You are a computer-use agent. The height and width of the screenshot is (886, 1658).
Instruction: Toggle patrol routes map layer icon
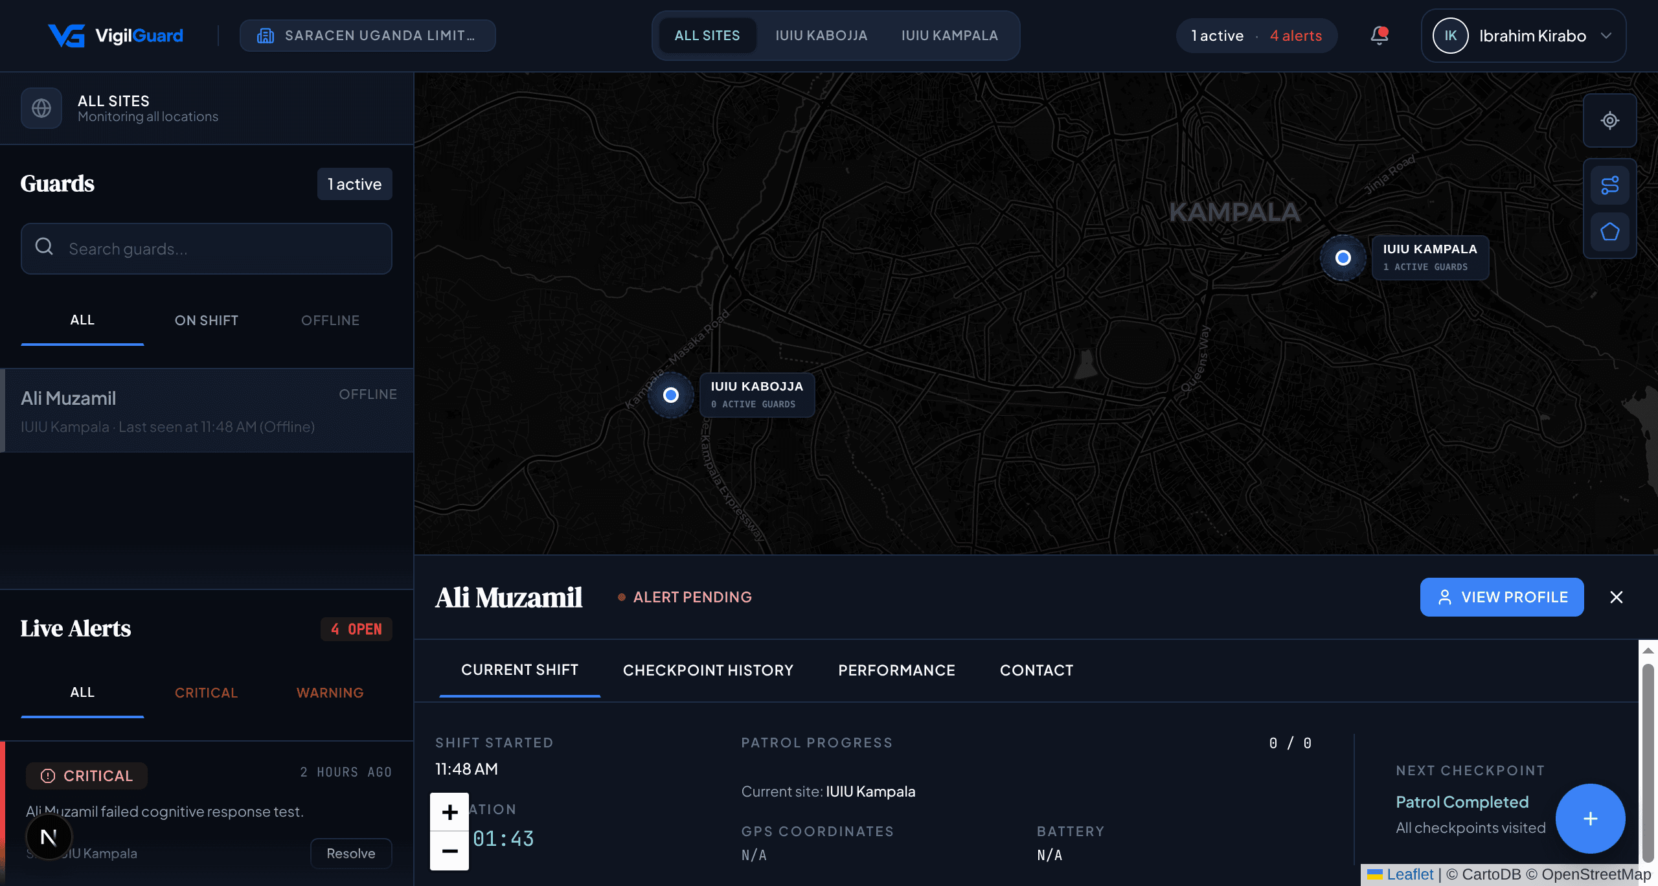[1609, 185]
